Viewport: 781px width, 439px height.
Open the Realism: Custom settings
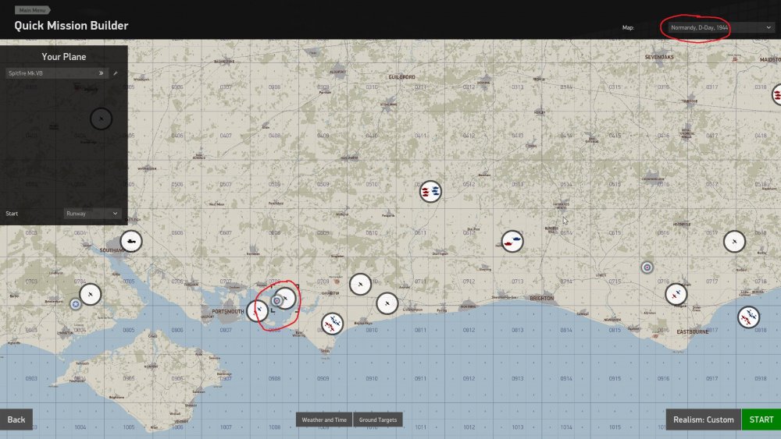704,420
